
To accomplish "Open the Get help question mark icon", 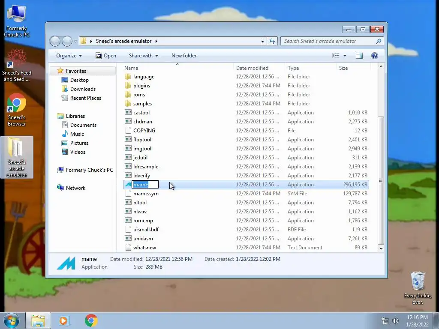I will (374, 56).
